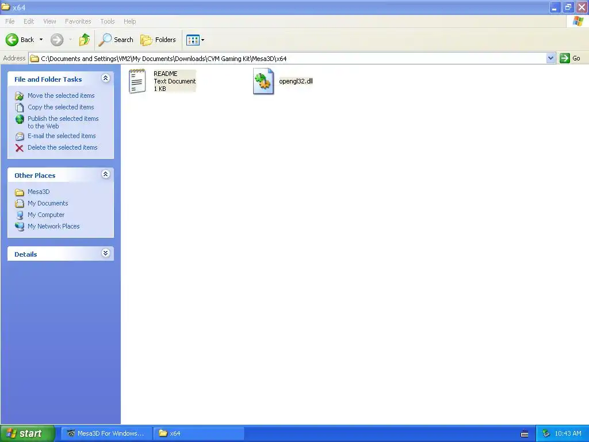Minimize the x64 window
Image resolution: width=589 pixels, height=442 pixels.
555,7
